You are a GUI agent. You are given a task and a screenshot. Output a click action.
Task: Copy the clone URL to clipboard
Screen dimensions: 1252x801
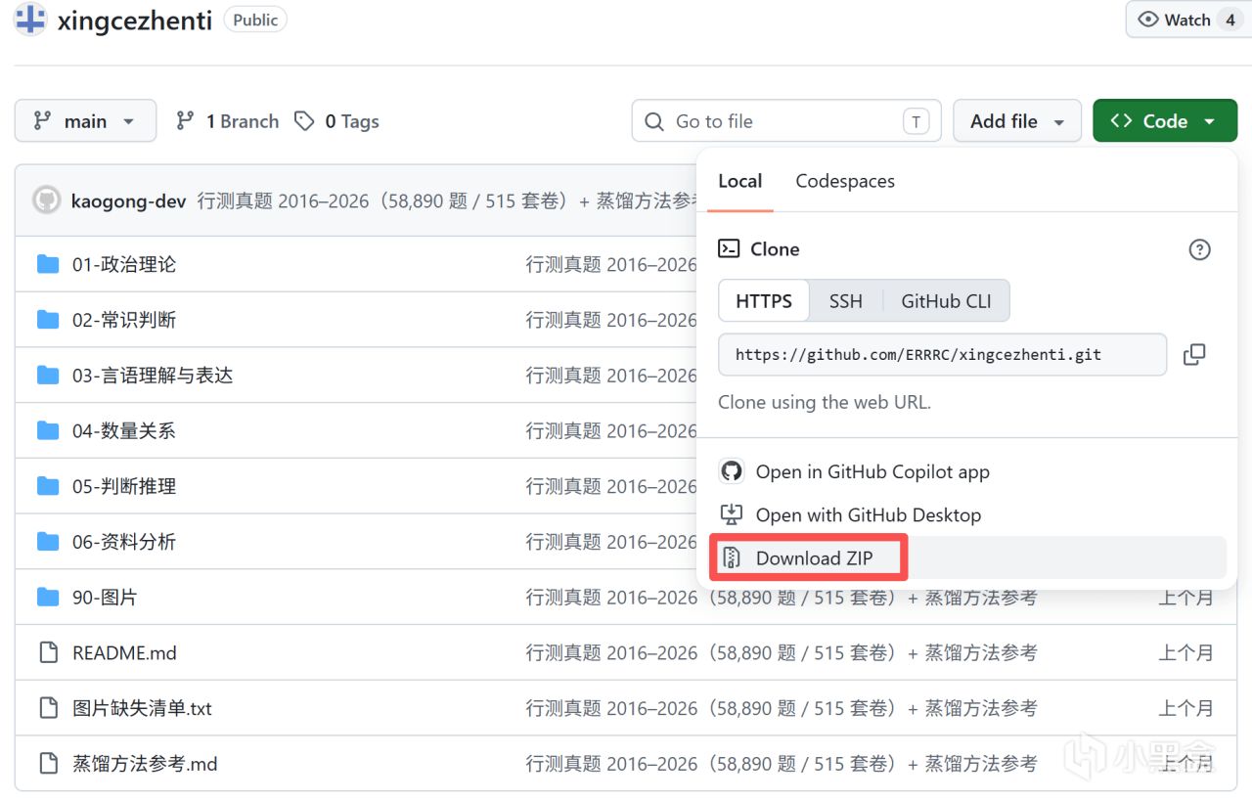pyautogui.click(x=1193, y=355)
